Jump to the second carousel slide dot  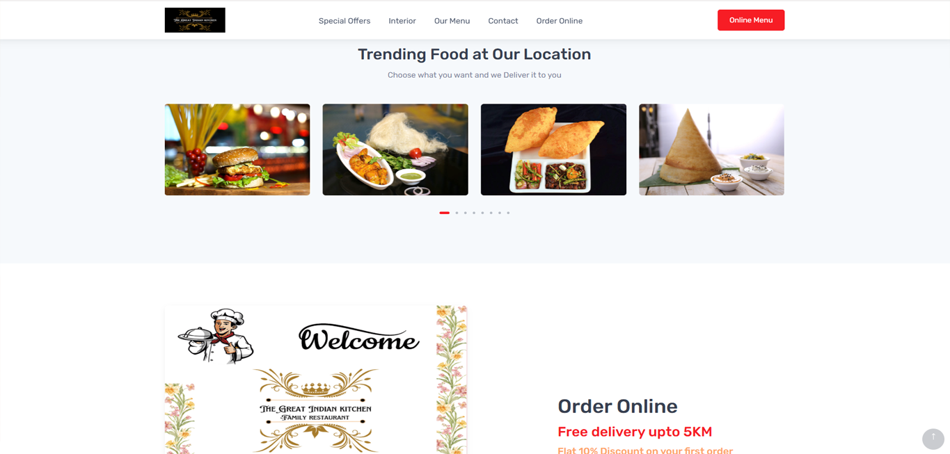[457, 213]
